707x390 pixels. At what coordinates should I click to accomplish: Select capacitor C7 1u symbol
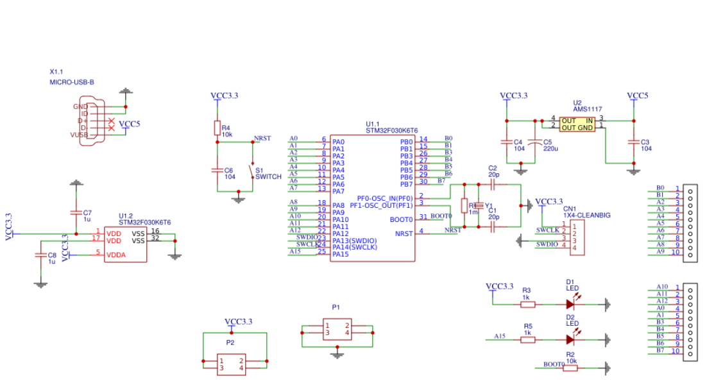76,212
